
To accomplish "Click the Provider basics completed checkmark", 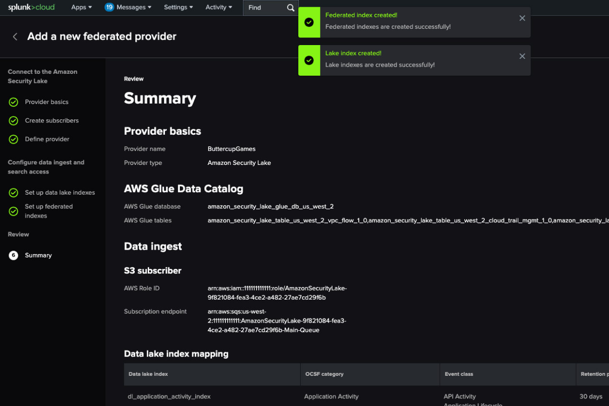I will 13,102.
